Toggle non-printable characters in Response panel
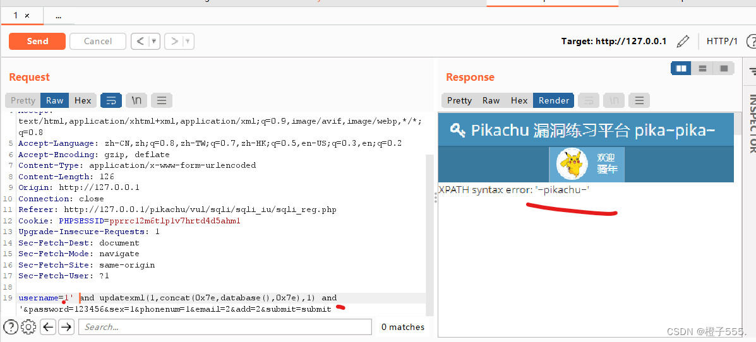756x342 pixels. 614,100
